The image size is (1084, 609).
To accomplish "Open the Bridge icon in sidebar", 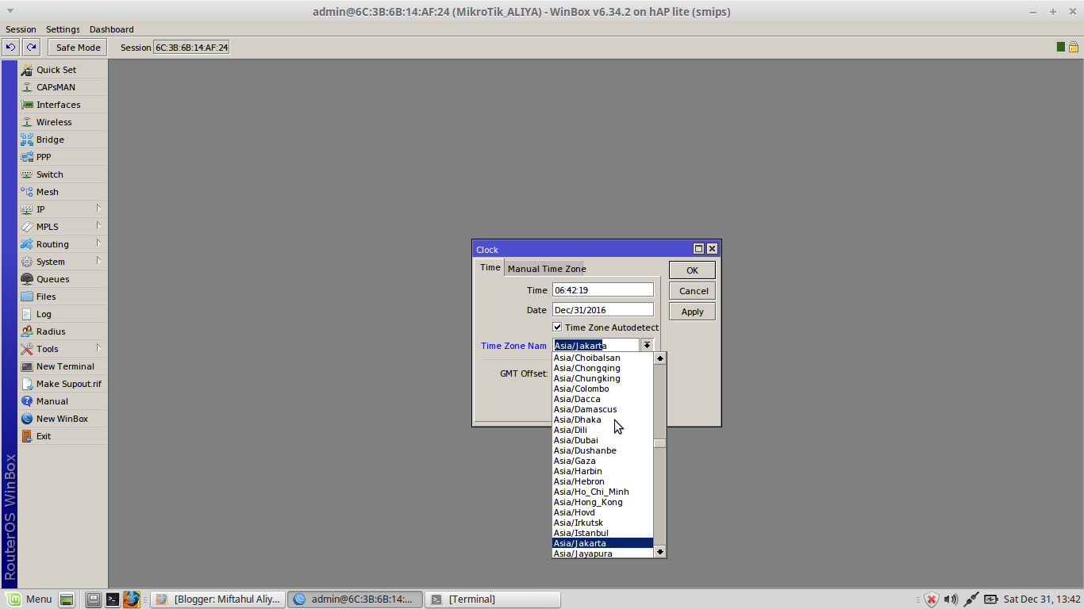I will pos(27,140).
